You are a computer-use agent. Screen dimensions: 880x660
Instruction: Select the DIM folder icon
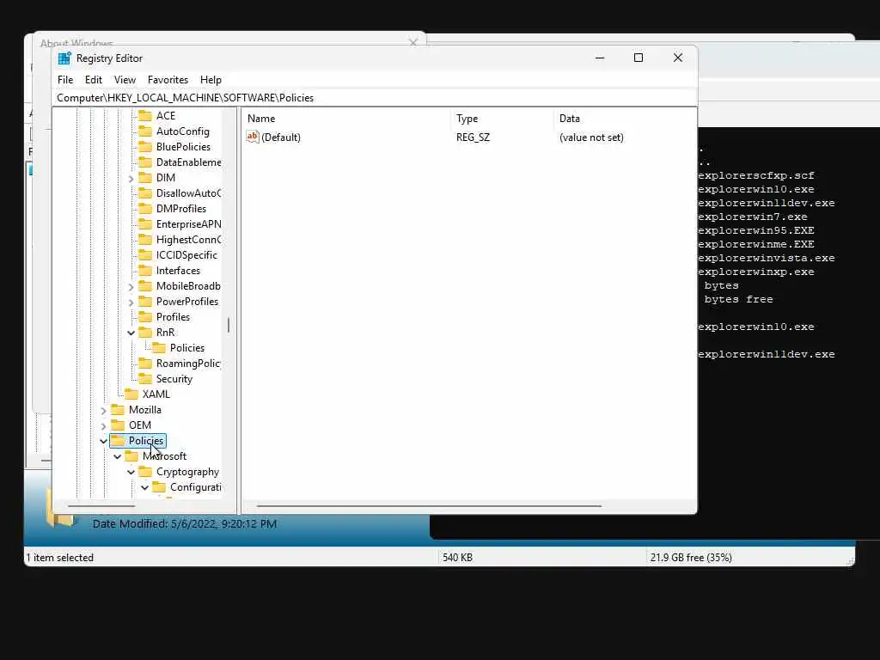tap(145, 177)
